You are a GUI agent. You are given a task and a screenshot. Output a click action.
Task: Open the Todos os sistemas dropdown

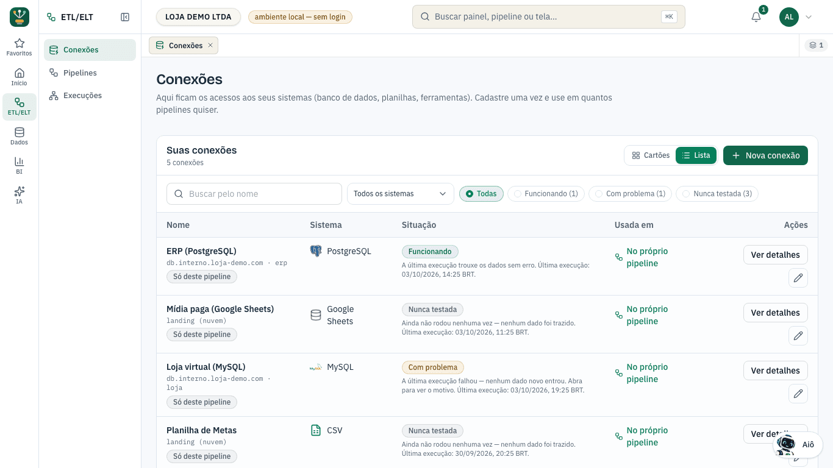click(401, 194)
